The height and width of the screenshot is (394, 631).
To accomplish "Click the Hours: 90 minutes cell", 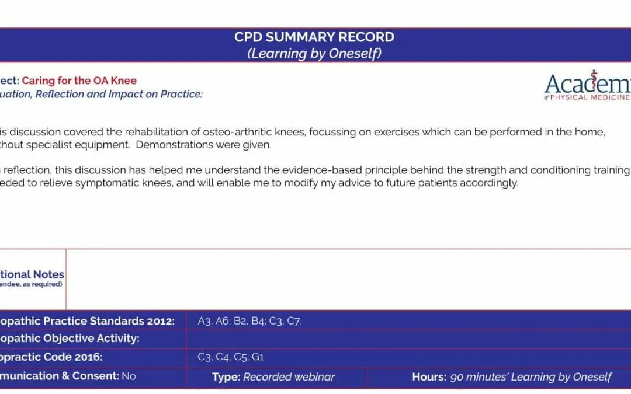I will coord(500,377).
